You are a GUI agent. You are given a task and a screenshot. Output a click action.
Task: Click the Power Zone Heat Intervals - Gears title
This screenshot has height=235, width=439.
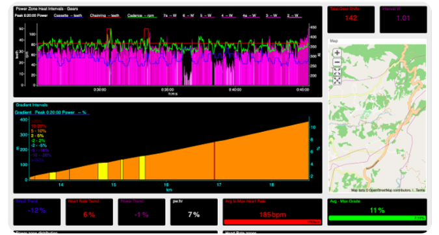(47, 9)
